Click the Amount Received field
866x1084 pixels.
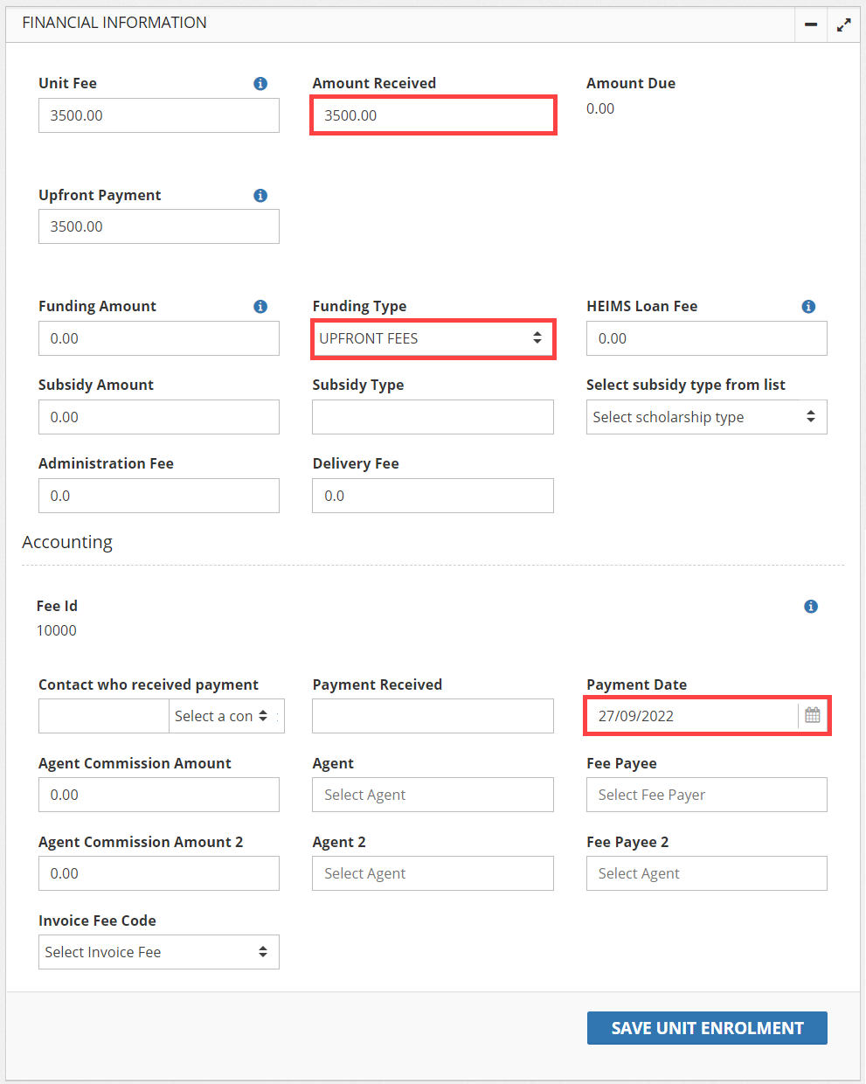[433, 115]
